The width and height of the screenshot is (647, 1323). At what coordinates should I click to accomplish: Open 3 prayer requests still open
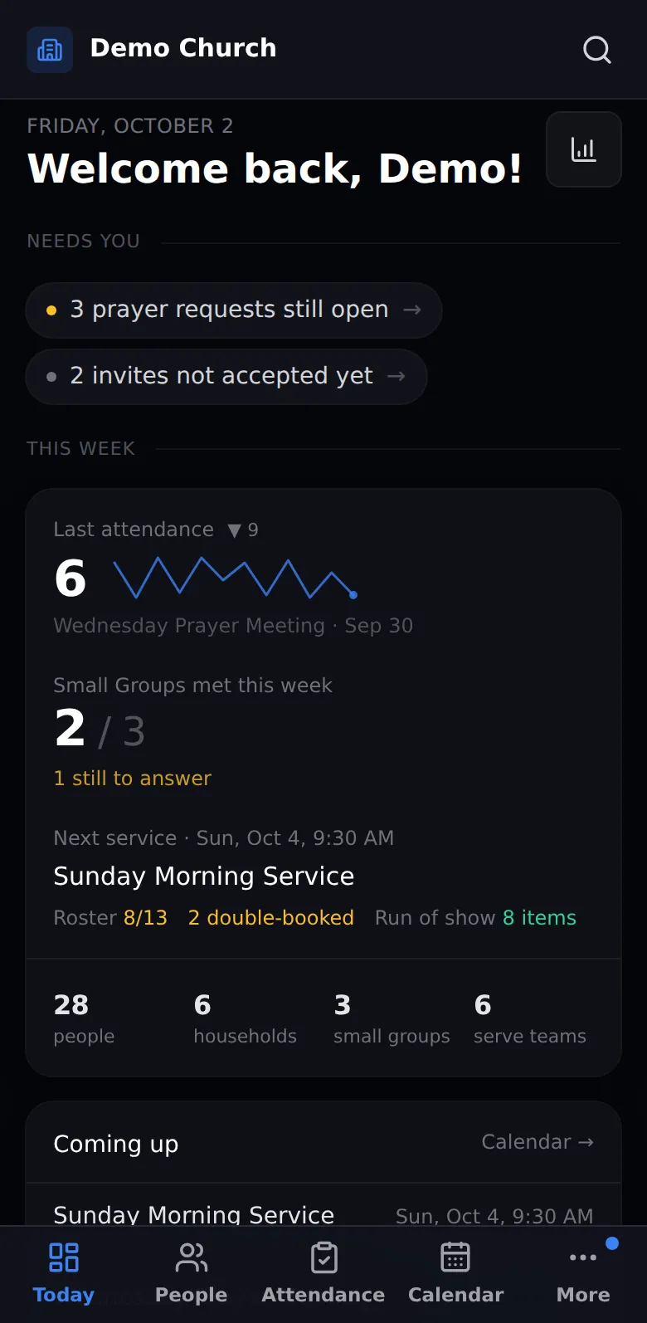[234, 310]
